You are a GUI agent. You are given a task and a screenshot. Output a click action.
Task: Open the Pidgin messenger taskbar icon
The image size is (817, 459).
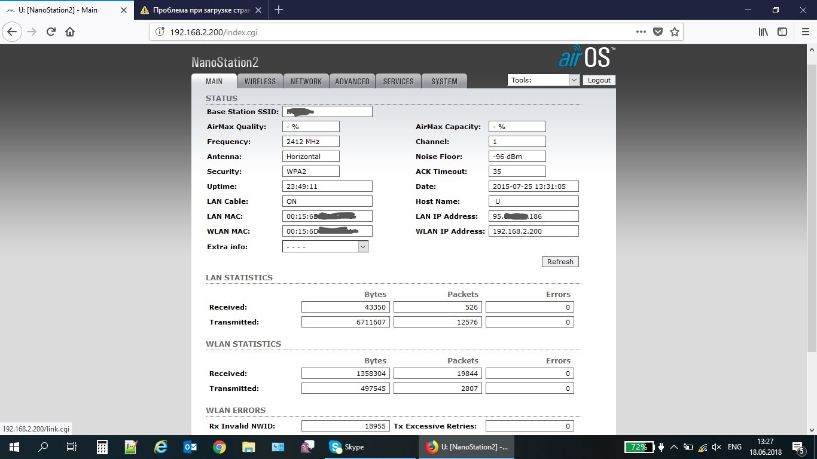click(307, 446)
